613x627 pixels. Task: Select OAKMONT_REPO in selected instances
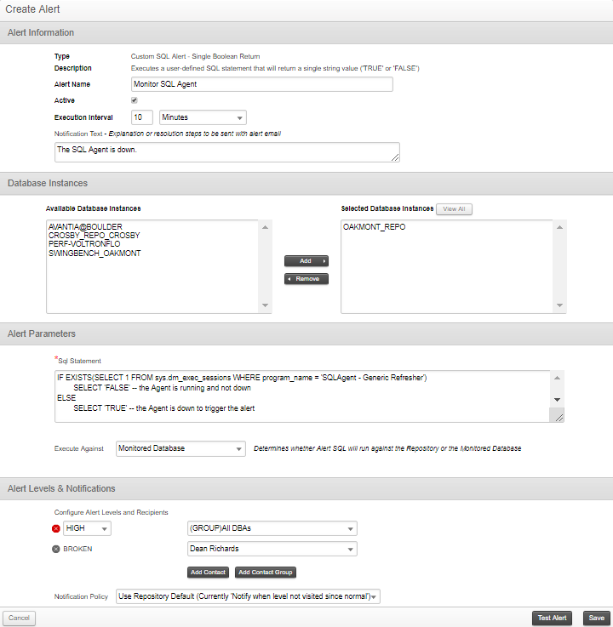375,227
